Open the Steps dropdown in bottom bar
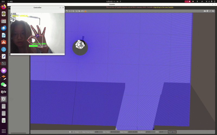 pyautogui.click(x=78, y=132)
